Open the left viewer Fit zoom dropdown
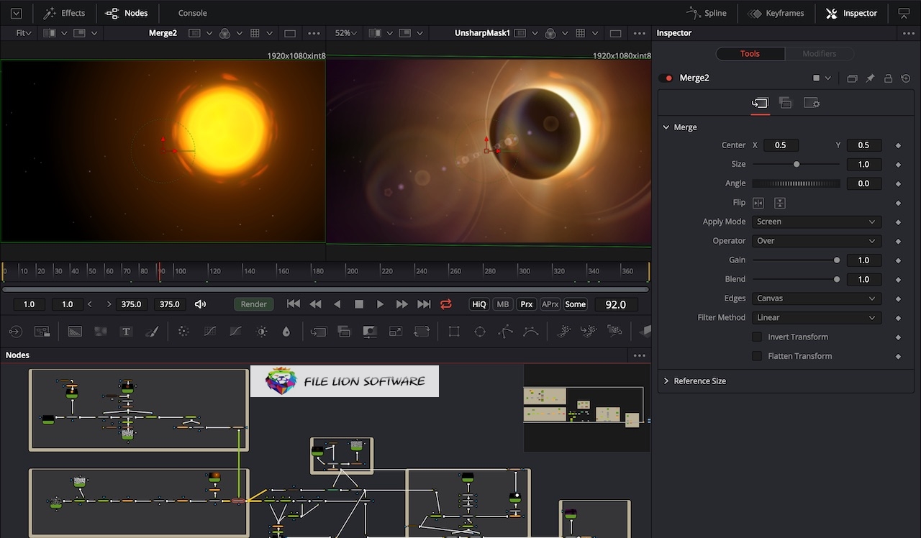 click(x=23, y=33)
